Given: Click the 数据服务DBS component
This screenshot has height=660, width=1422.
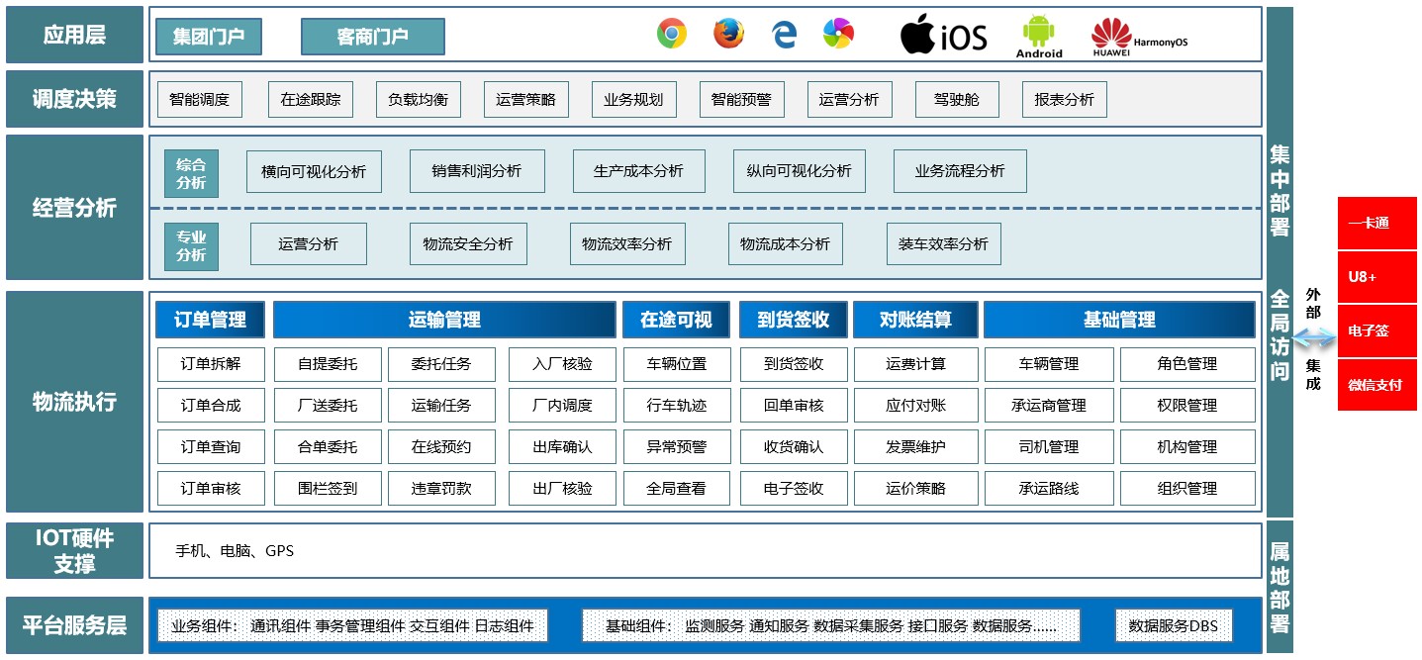Looking at the screenshot, I should pyautogui.click(x=1174, y=625).
